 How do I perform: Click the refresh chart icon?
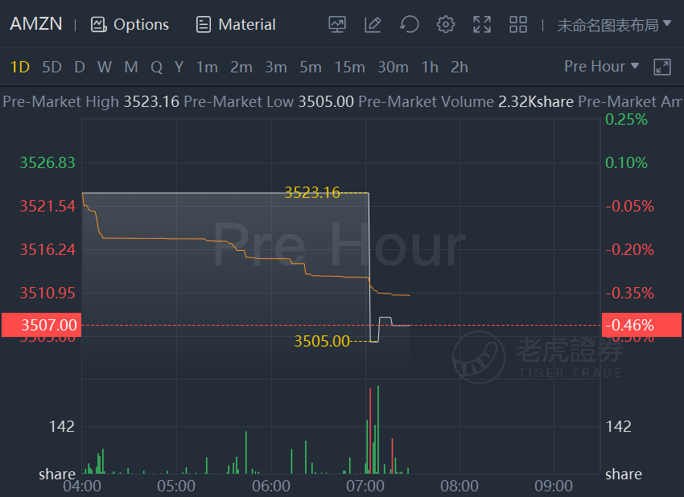coord(409,24)
